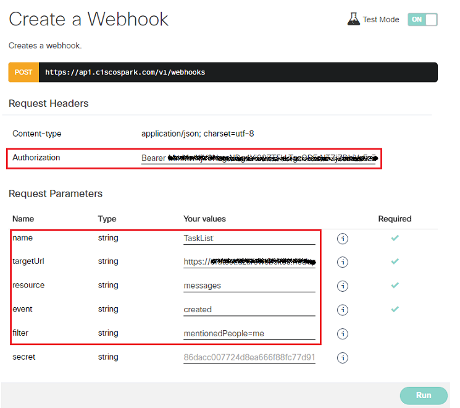Click the orange POST method badge

click(x=23, y=72)
